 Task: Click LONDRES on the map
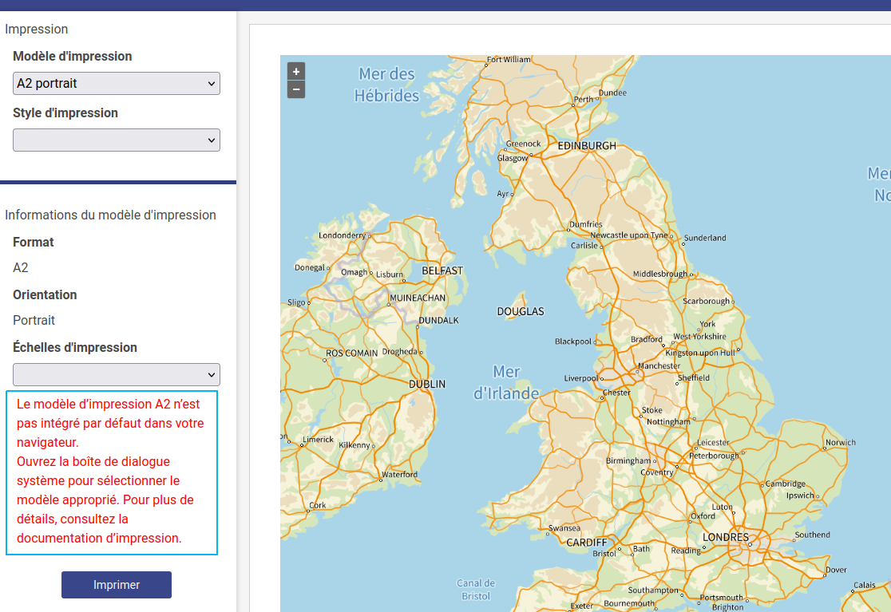coord(726,537)
